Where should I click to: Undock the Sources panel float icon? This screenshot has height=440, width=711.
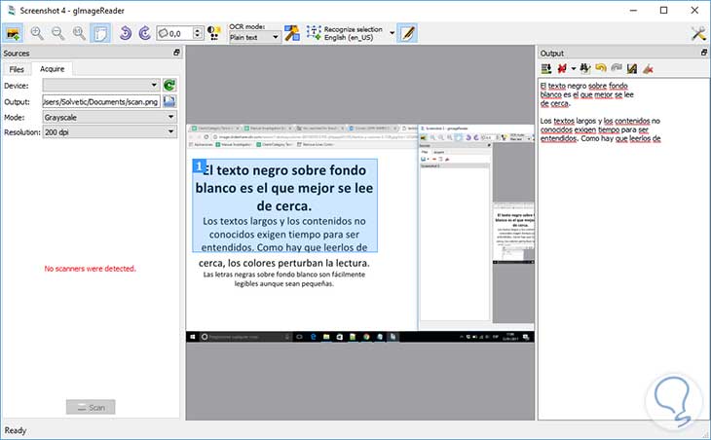tap(176, 53)
